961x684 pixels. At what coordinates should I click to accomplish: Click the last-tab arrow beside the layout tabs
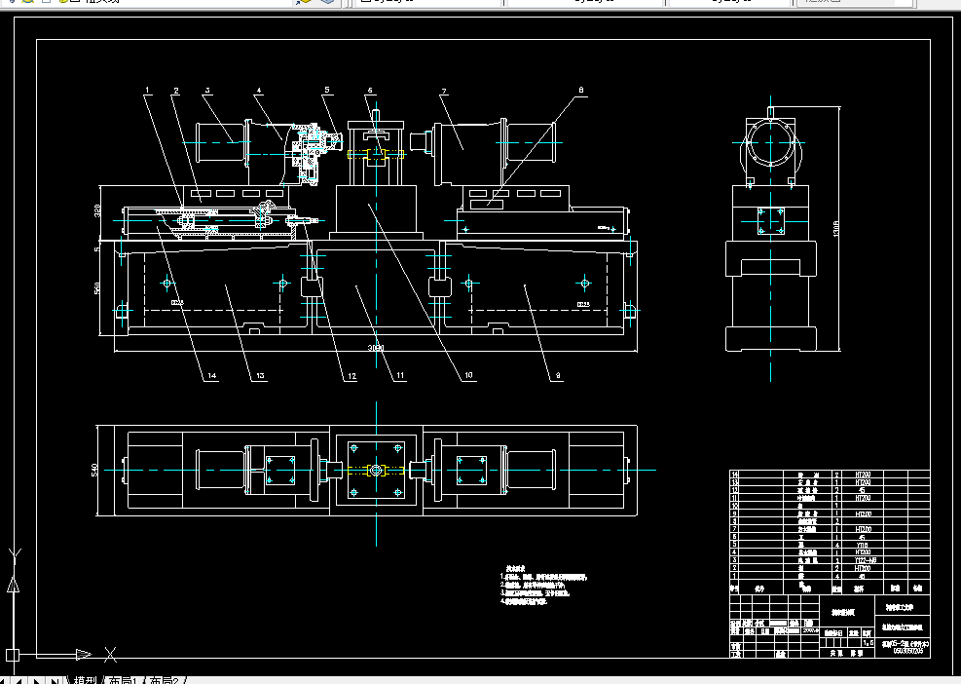(55, 680)
